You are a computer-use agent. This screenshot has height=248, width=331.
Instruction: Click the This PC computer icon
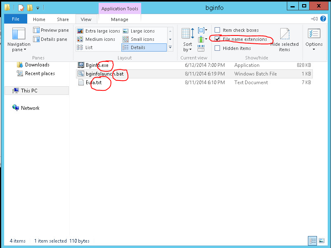[x=16, y=91]
